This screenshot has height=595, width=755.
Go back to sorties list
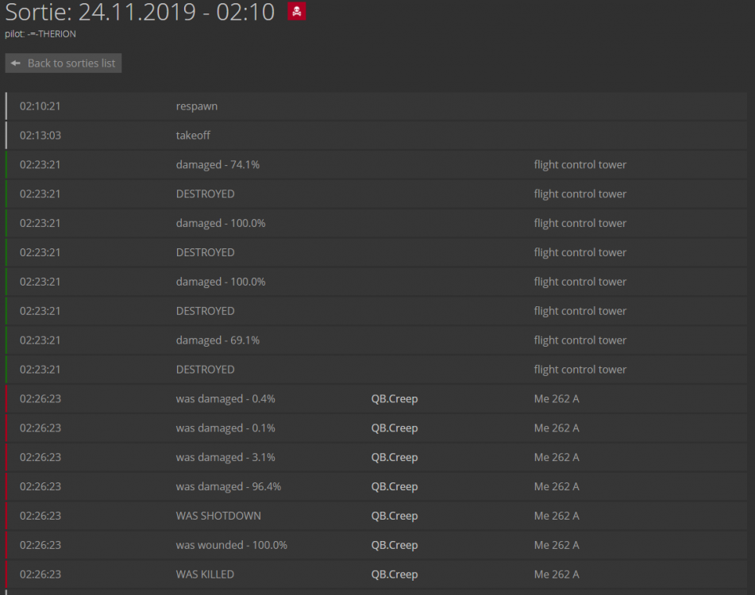[64, 63]
